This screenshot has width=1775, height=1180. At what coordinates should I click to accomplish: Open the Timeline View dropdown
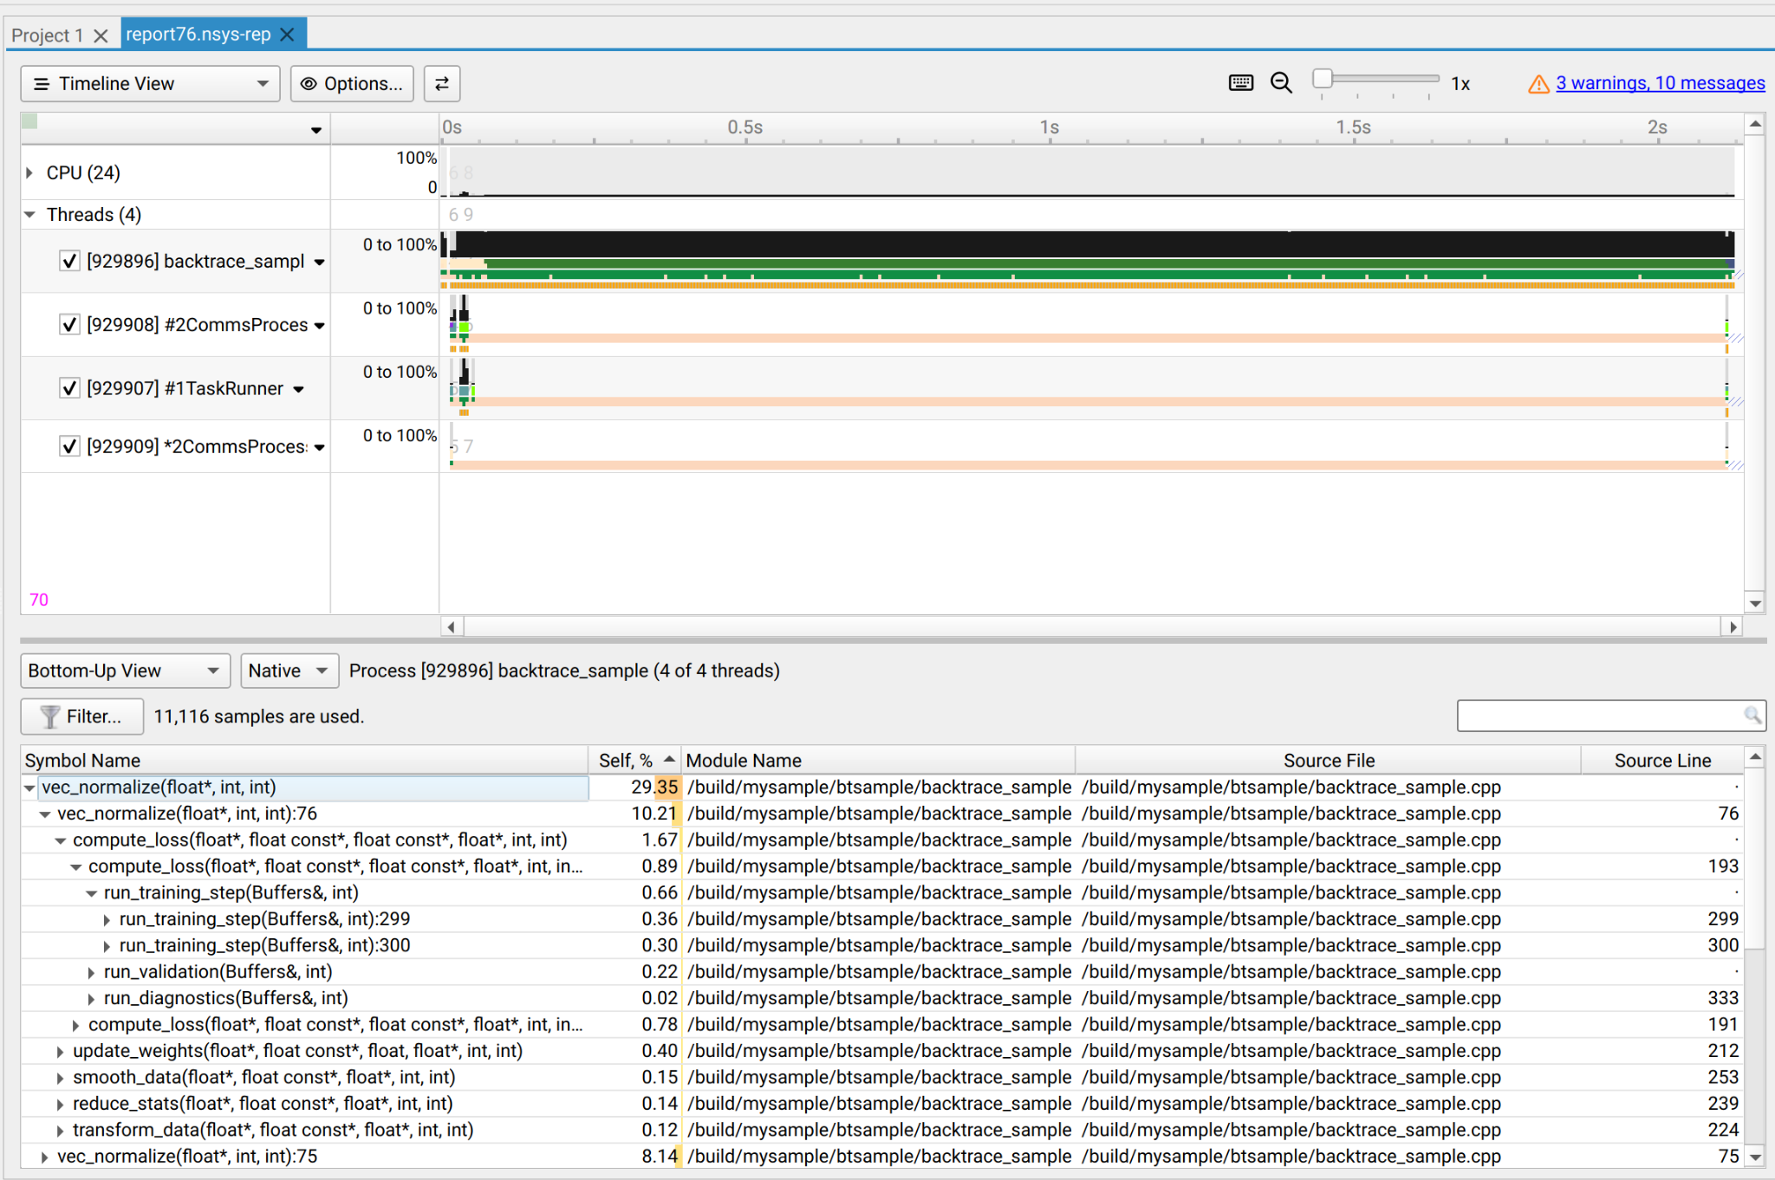150,84
